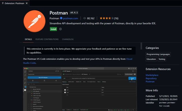182x111 pixels.
Task: Close the Extension: Postman tab
Action: [27, 3]
